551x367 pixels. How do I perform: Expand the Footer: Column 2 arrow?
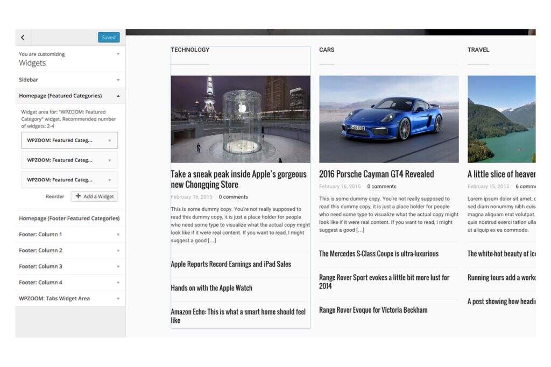[x=118, y=251]
